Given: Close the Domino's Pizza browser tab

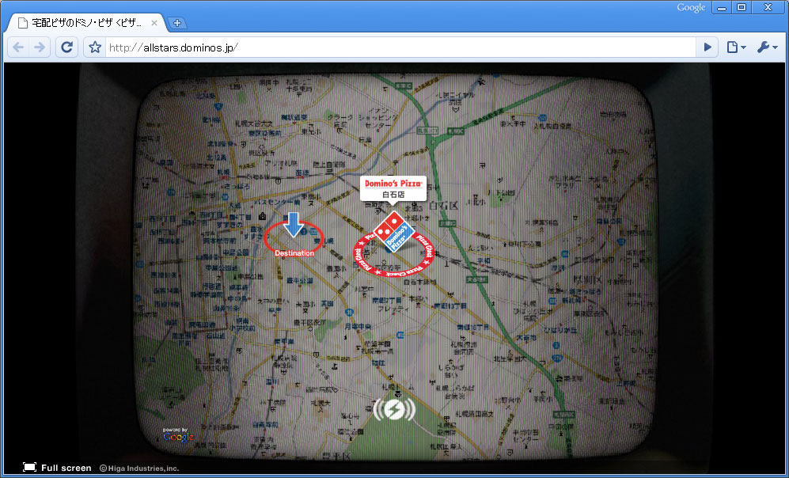Looking at the screenshot, I should (154, 23).
